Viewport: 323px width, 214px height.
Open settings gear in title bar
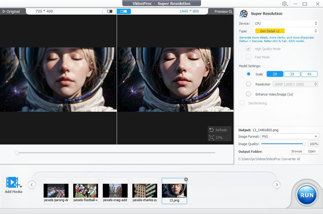point(284,4)
